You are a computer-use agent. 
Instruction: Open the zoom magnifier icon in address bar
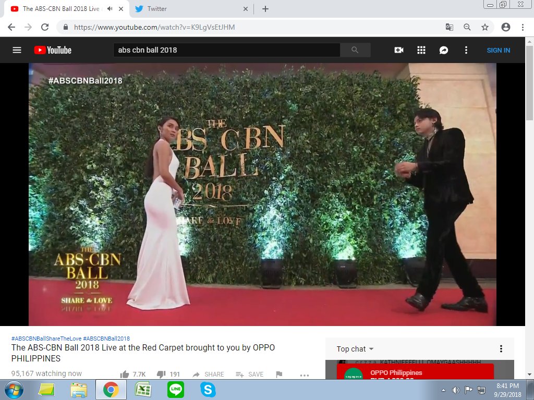(467, 27)
